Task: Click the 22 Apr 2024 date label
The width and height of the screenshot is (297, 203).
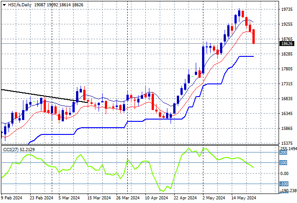Action: pos(185,198)
